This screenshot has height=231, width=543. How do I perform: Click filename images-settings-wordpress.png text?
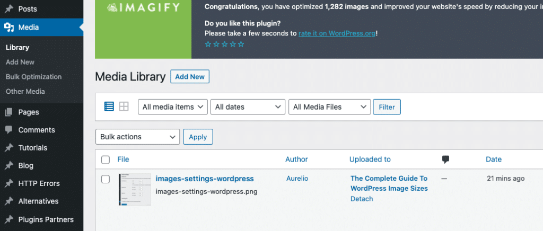pos(206,191)
